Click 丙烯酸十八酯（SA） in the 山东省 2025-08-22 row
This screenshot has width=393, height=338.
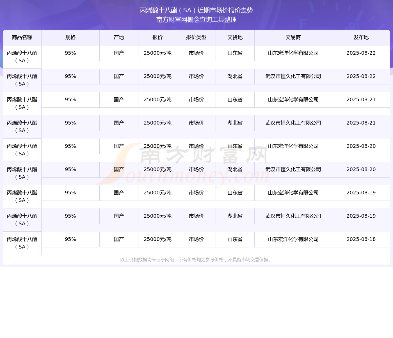tap(22, 57)
